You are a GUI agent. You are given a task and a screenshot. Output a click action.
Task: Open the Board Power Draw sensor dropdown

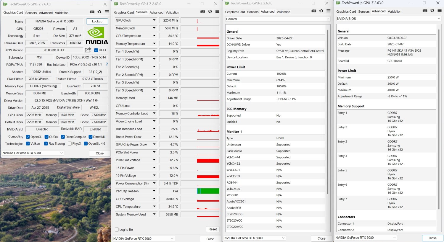point(154,137)
